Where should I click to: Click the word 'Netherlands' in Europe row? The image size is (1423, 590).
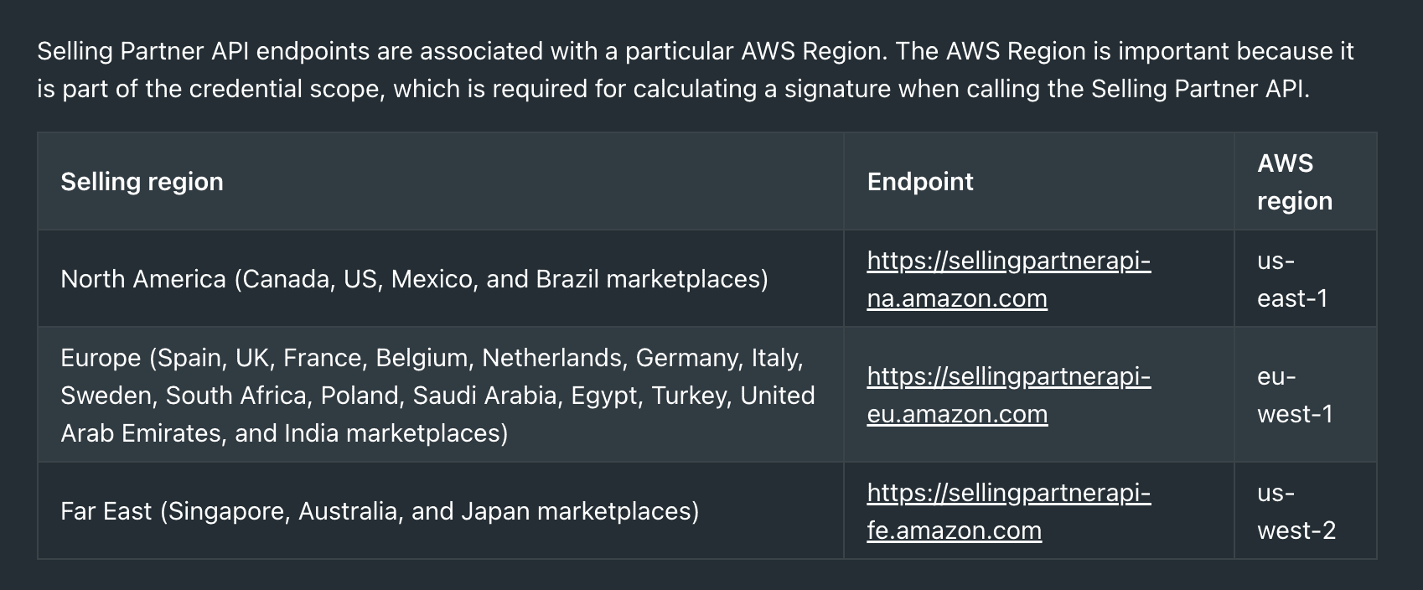(x=552, y=358)
